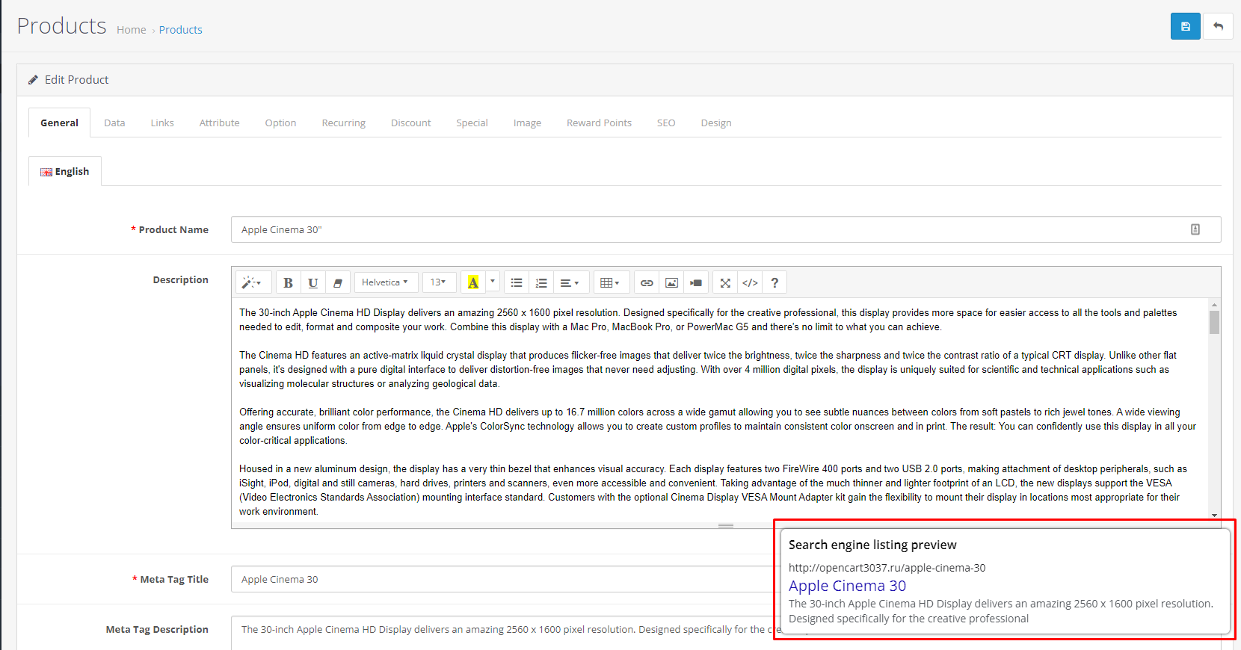Viewport: 1241px width, 650px height.
Task: Open editor help question mark
Action: pyautogui.click(x=775, y=282)
